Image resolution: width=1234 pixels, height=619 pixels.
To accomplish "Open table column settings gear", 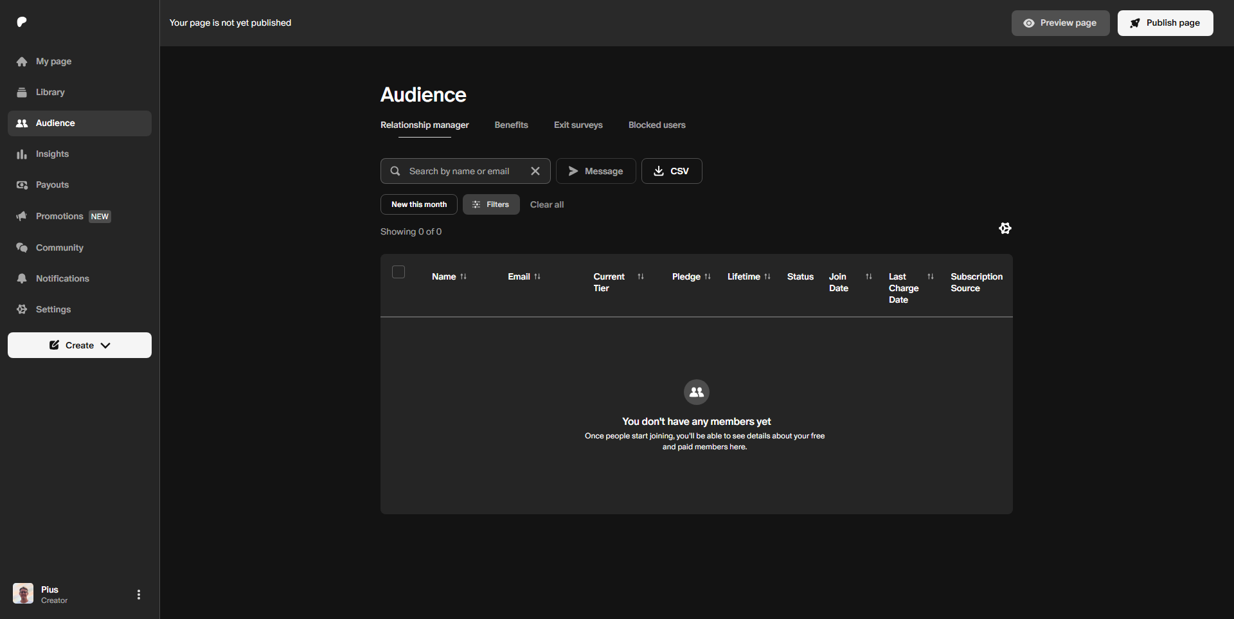I will click(1005, 228).
